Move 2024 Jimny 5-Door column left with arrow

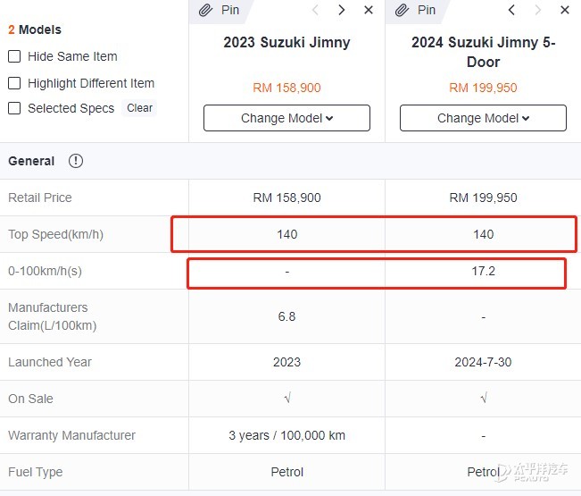click(x=511, y=10)
